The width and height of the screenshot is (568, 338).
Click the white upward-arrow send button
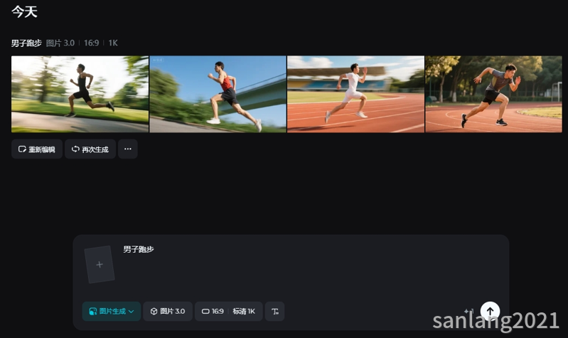[490, 311]
